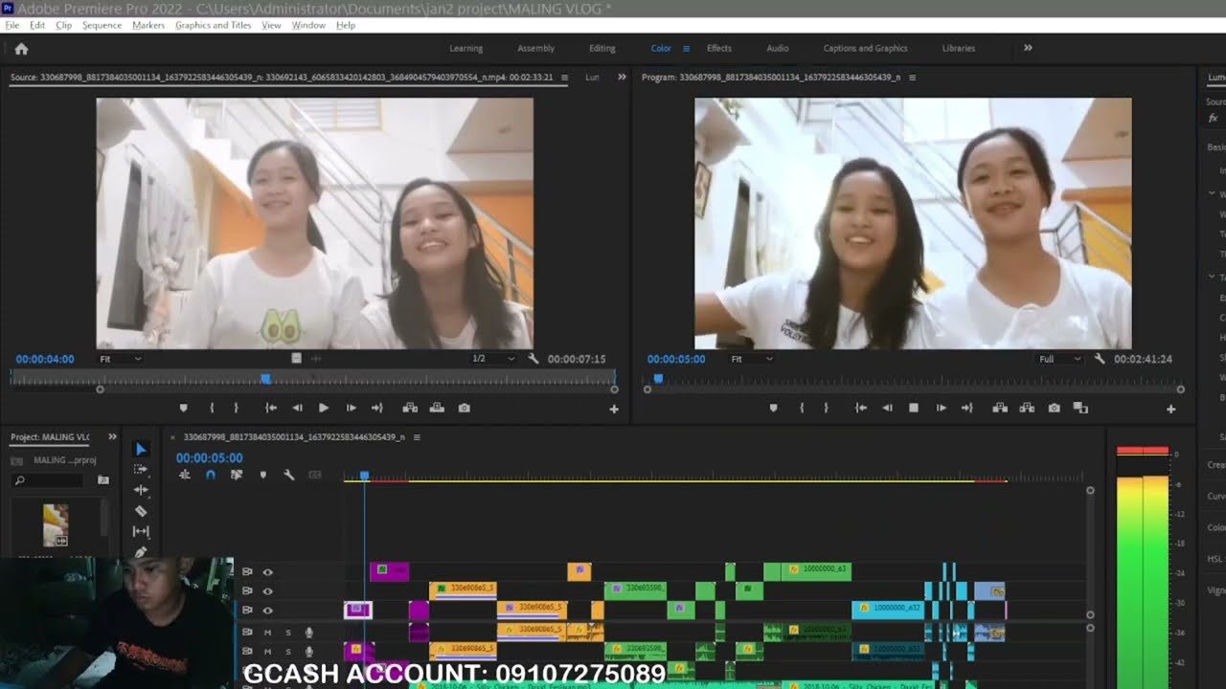Image resolution: width=1226 pixels, height=689 pixels.
Task: Export frame from the Program monitor
Action: click(x=1054, y=408)
